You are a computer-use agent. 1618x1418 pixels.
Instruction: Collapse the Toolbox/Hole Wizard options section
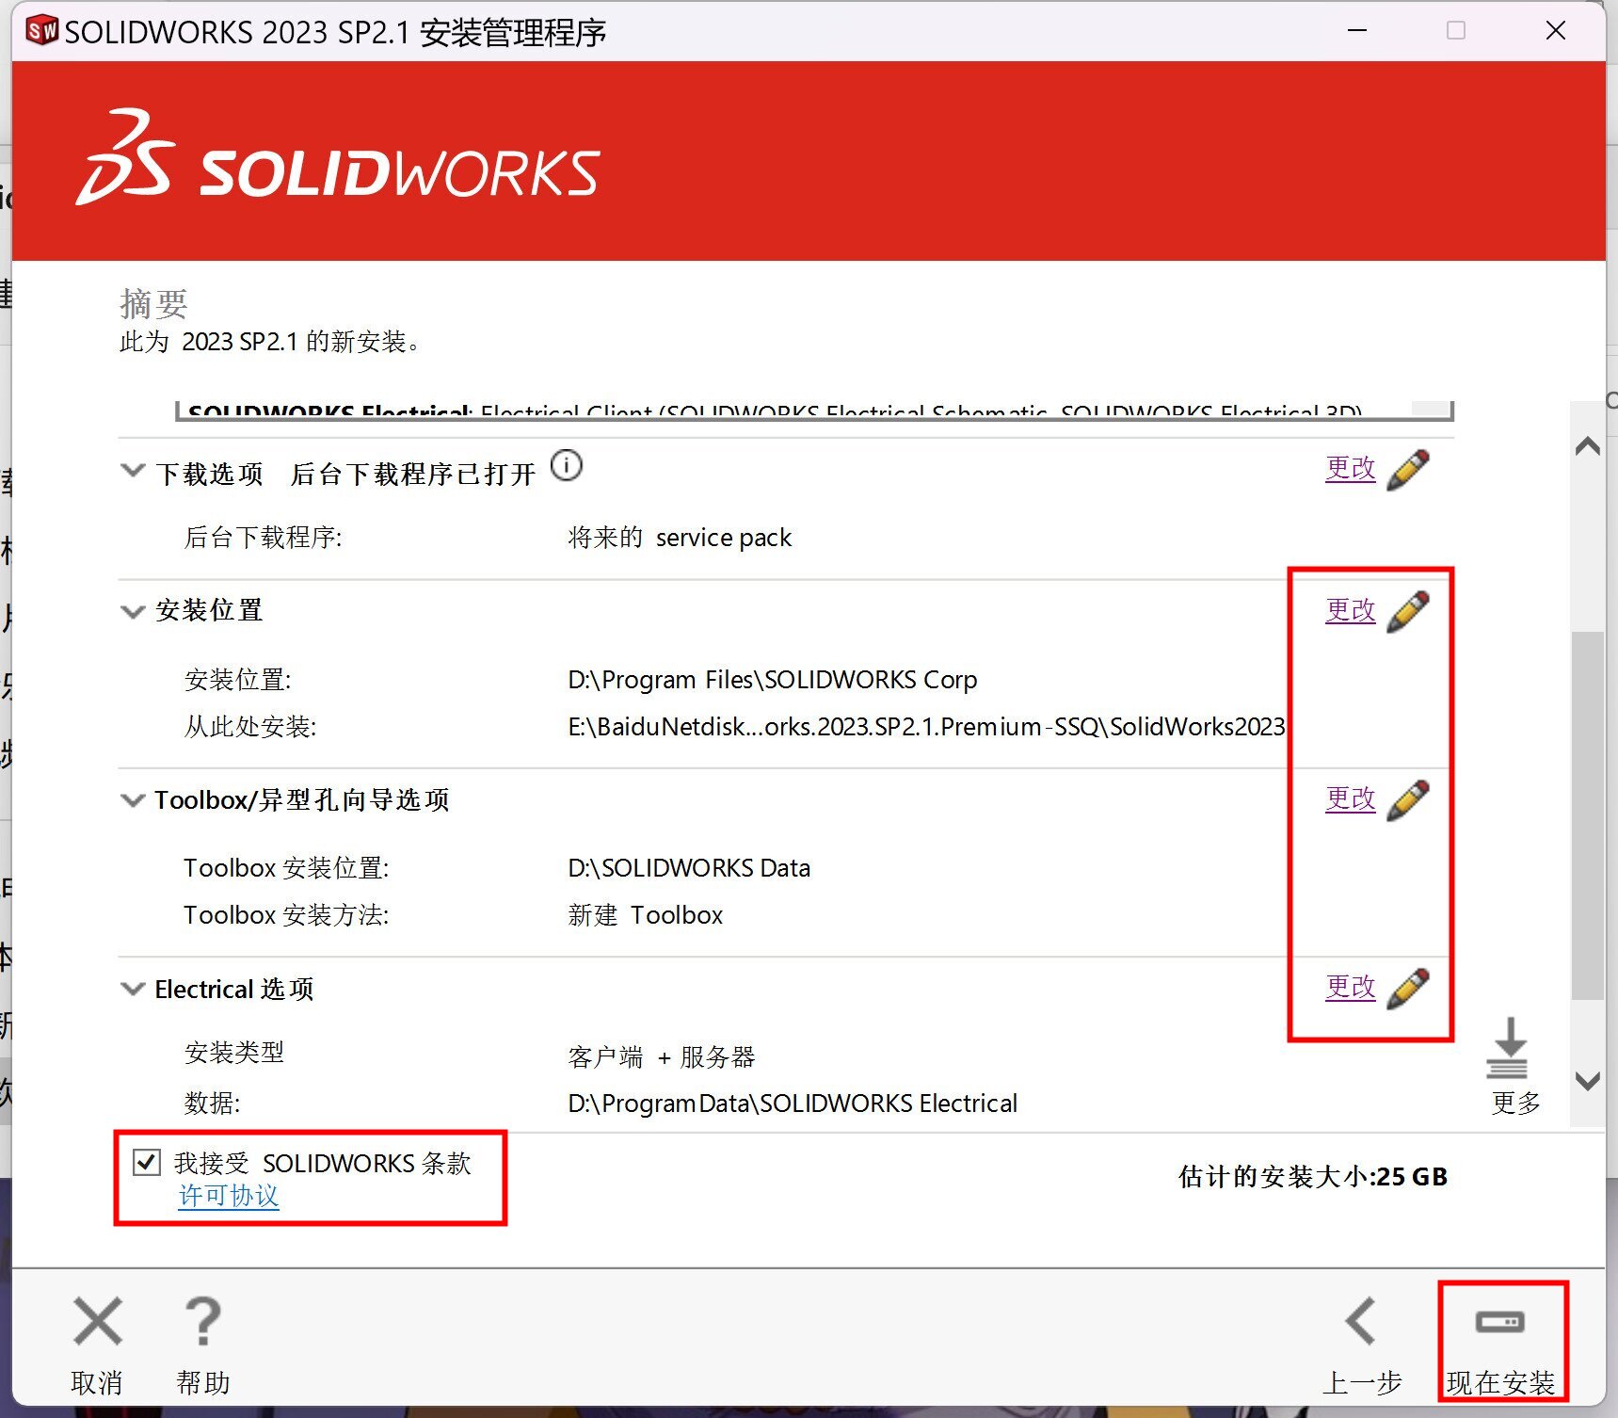pos(133,800)
